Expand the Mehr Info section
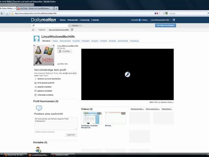 (62, 64)
